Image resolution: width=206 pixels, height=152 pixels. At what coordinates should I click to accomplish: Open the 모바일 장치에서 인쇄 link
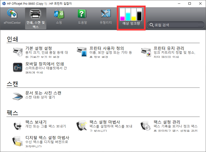(x=45, y=64)
